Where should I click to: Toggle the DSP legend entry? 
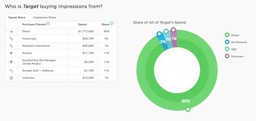(231, 49)
